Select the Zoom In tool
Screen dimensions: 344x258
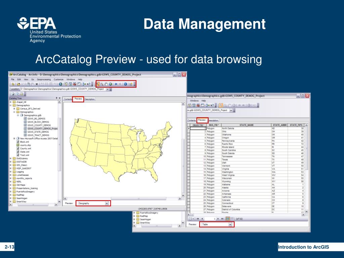point(97,84)
